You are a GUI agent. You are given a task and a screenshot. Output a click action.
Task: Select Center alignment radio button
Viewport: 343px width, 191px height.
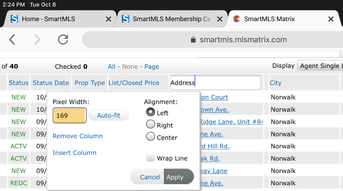[x=151, y=137]
